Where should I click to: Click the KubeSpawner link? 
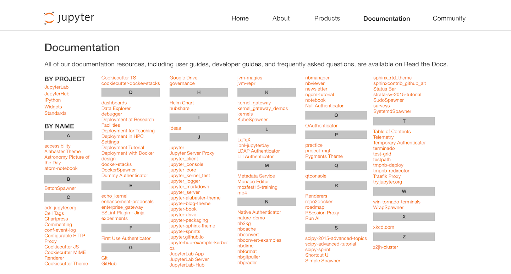tap(253, 120)
